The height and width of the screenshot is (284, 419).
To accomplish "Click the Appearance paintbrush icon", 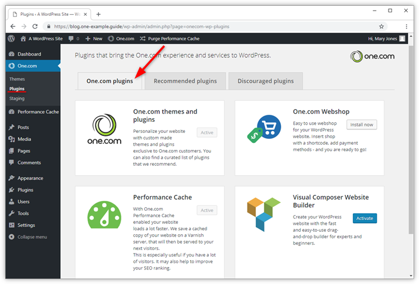I will (12, 178).
